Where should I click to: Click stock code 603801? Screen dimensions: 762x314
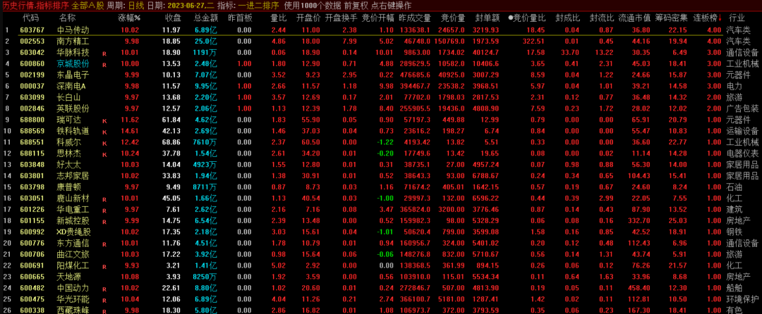[32, 175]
